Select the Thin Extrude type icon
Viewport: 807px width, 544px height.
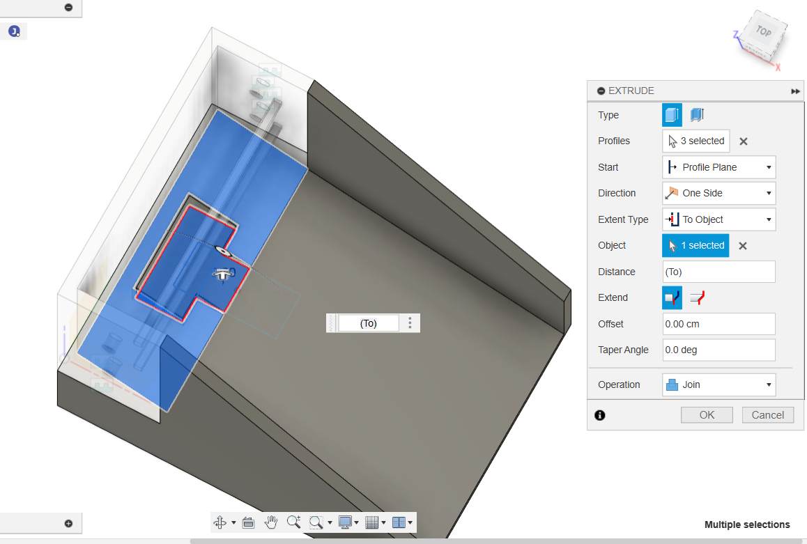tap(698, 115)
